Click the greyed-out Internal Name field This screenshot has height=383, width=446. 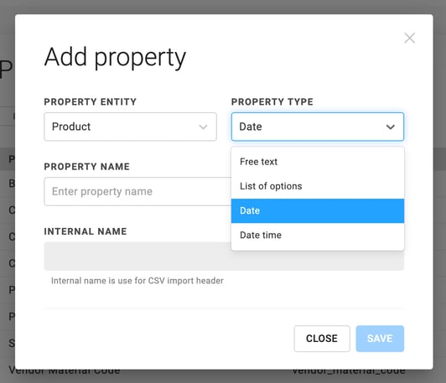pos(137,256)
